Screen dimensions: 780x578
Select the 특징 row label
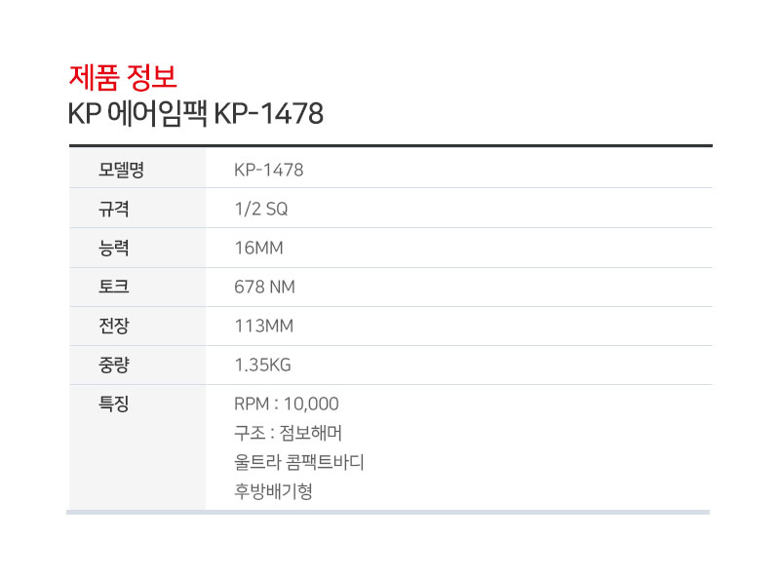point(114,404)
